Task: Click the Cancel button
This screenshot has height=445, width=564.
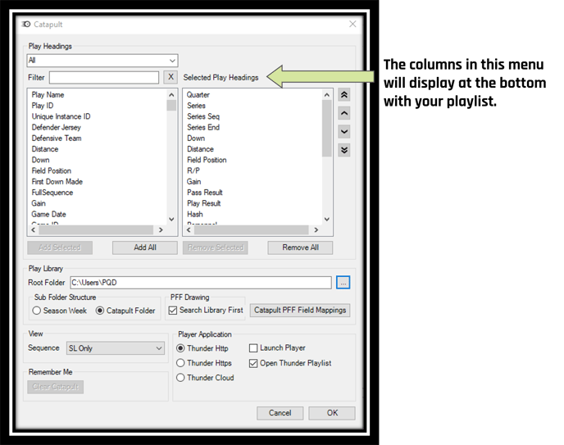Action: tap(280, 413)
